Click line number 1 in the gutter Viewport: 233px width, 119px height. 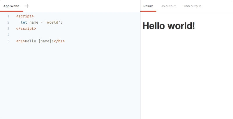(x=8, y=16)
